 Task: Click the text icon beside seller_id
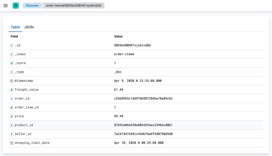click(x=11, y=134)
